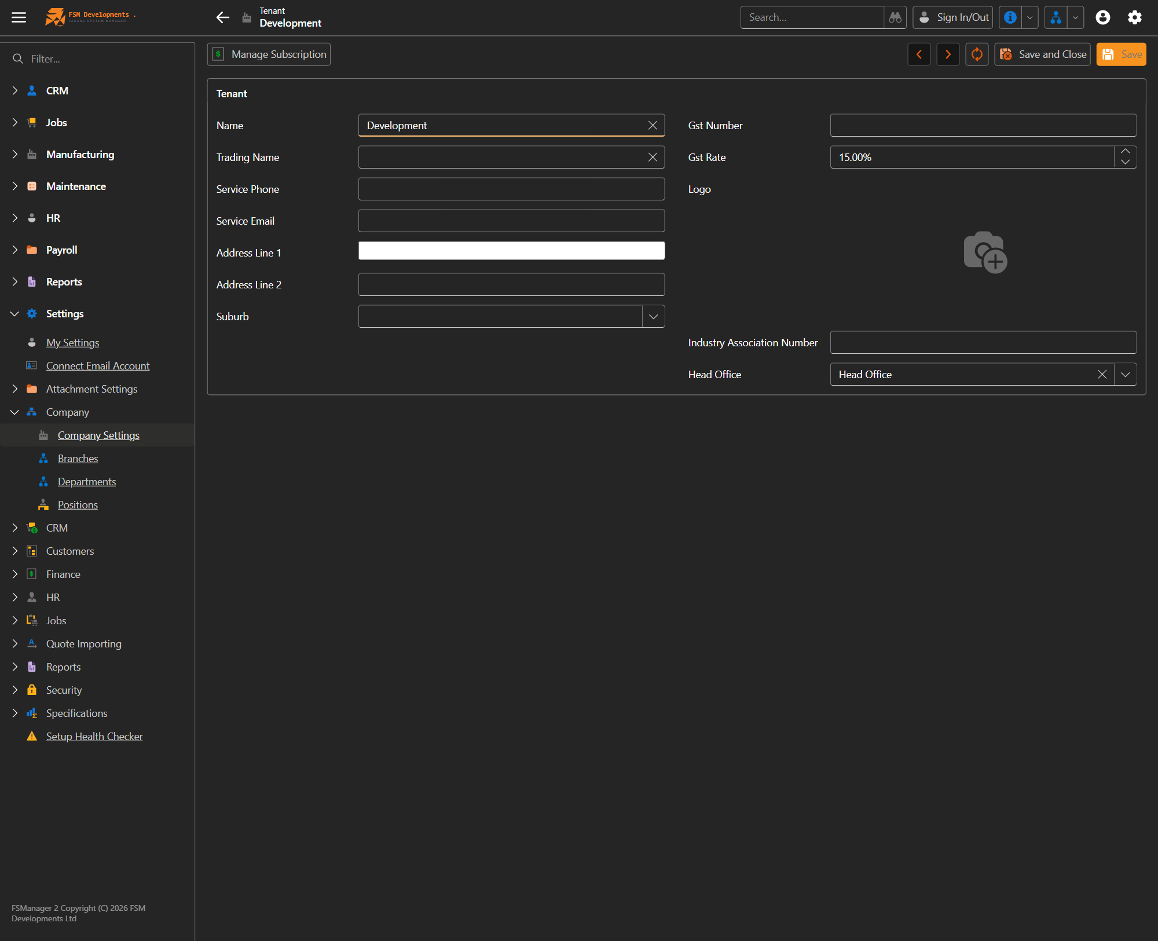Click Save and Close button
This screenshot has width=1158, height=941.
[1042, 54]
